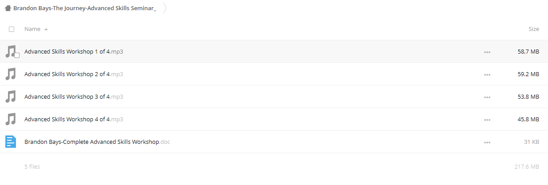Click the home icon in breadcrumb
The width and height of the screenshot is (548, 185).
coord(8,8)
